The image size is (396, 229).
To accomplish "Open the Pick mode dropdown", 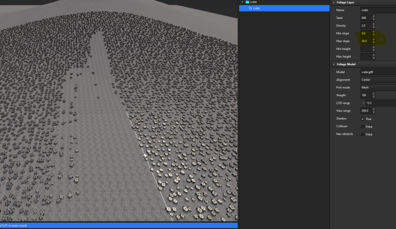I will tap(377, 87).
